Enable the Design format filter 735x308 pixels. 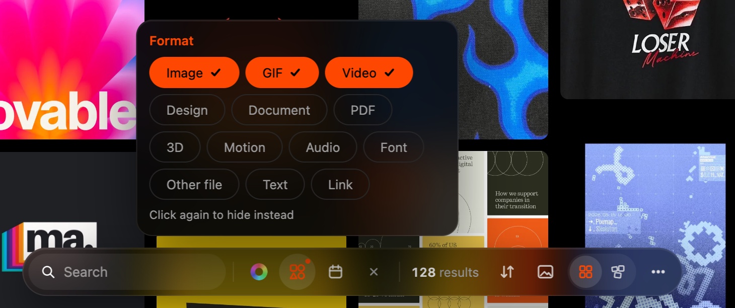pyautogui.click(x=187, y=110)
